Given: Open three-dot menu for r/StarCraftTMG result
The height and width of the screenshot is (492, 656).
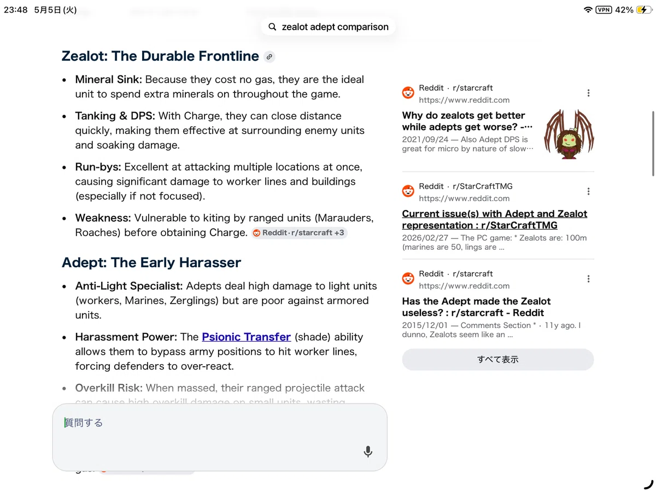Looking at the screenshot, I should pyautogui.click(x=588, y=191).
